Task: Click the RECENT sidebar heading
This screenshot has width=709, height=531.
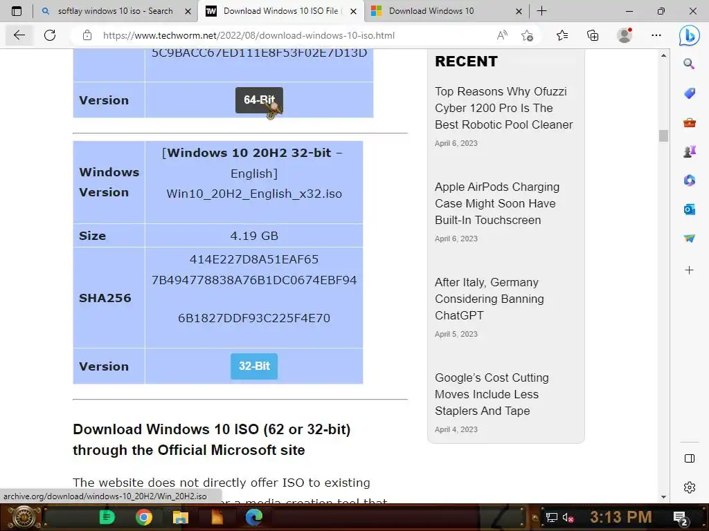Action: click(466, 62)
